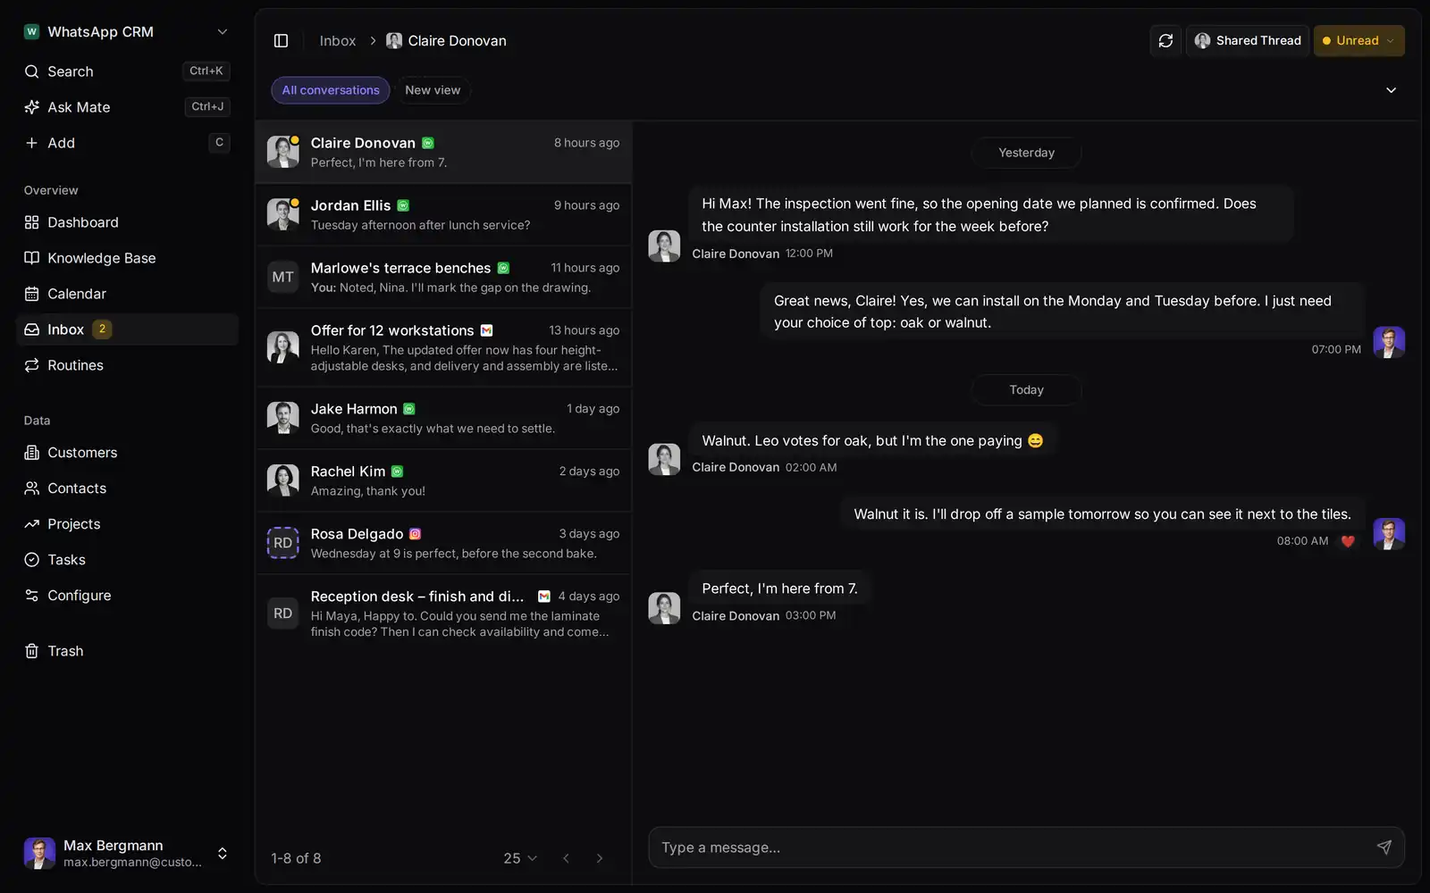
Task: Open Reception desk finish conversation
Action: tap(443, 613)
